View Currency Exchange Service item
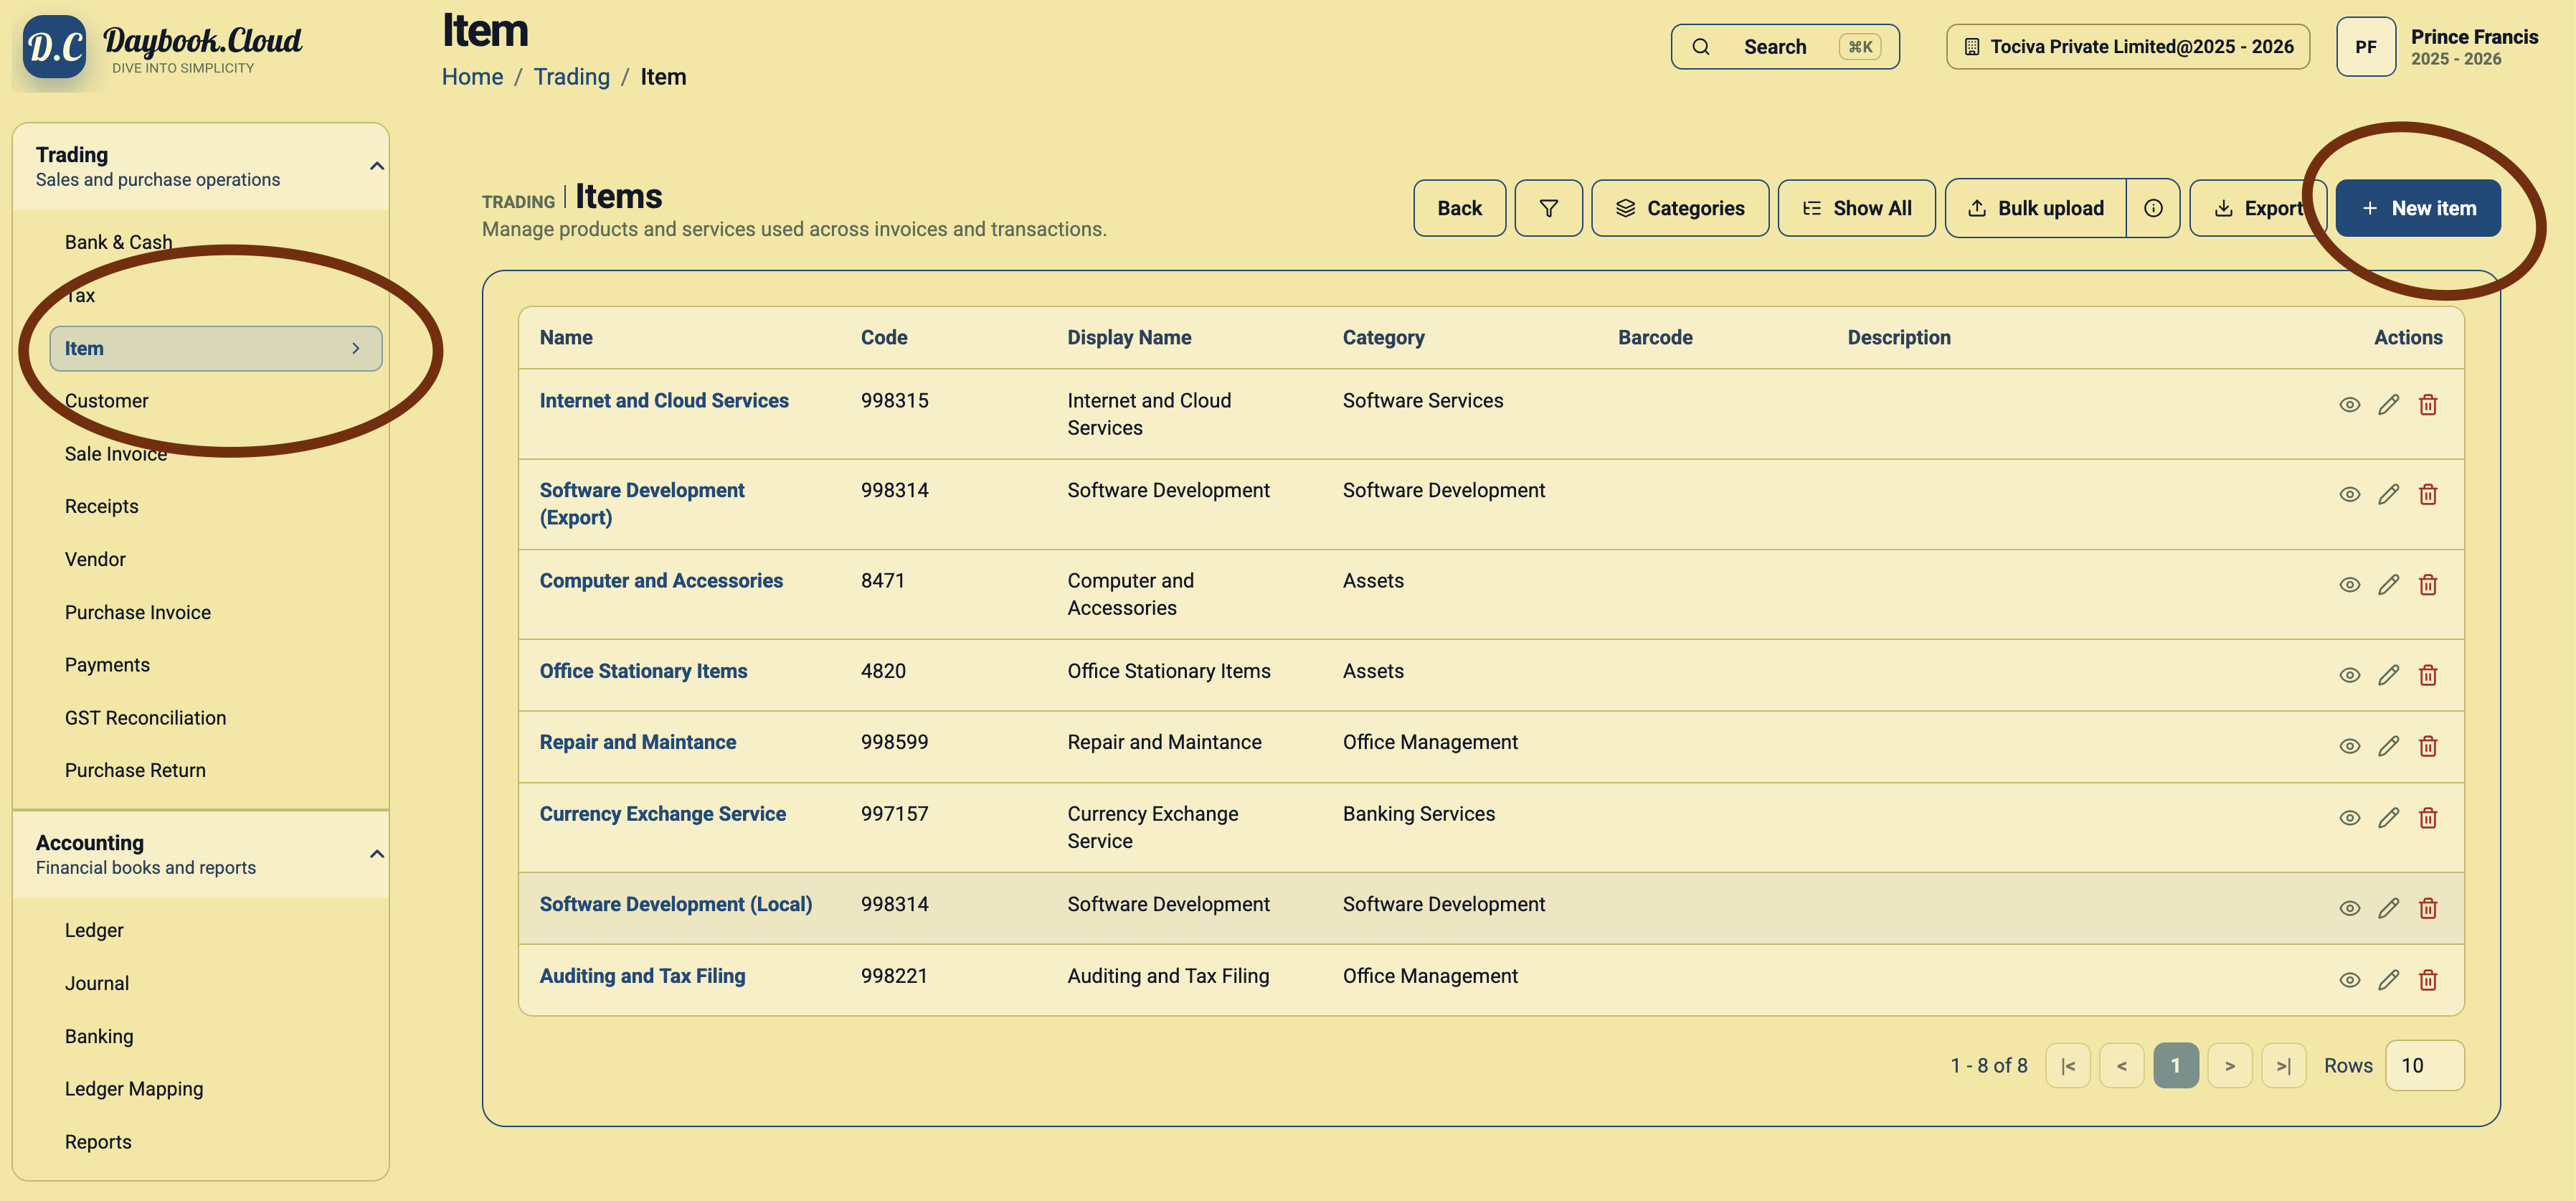This screenshot has width=2576, height=1201. (2349, 818)
